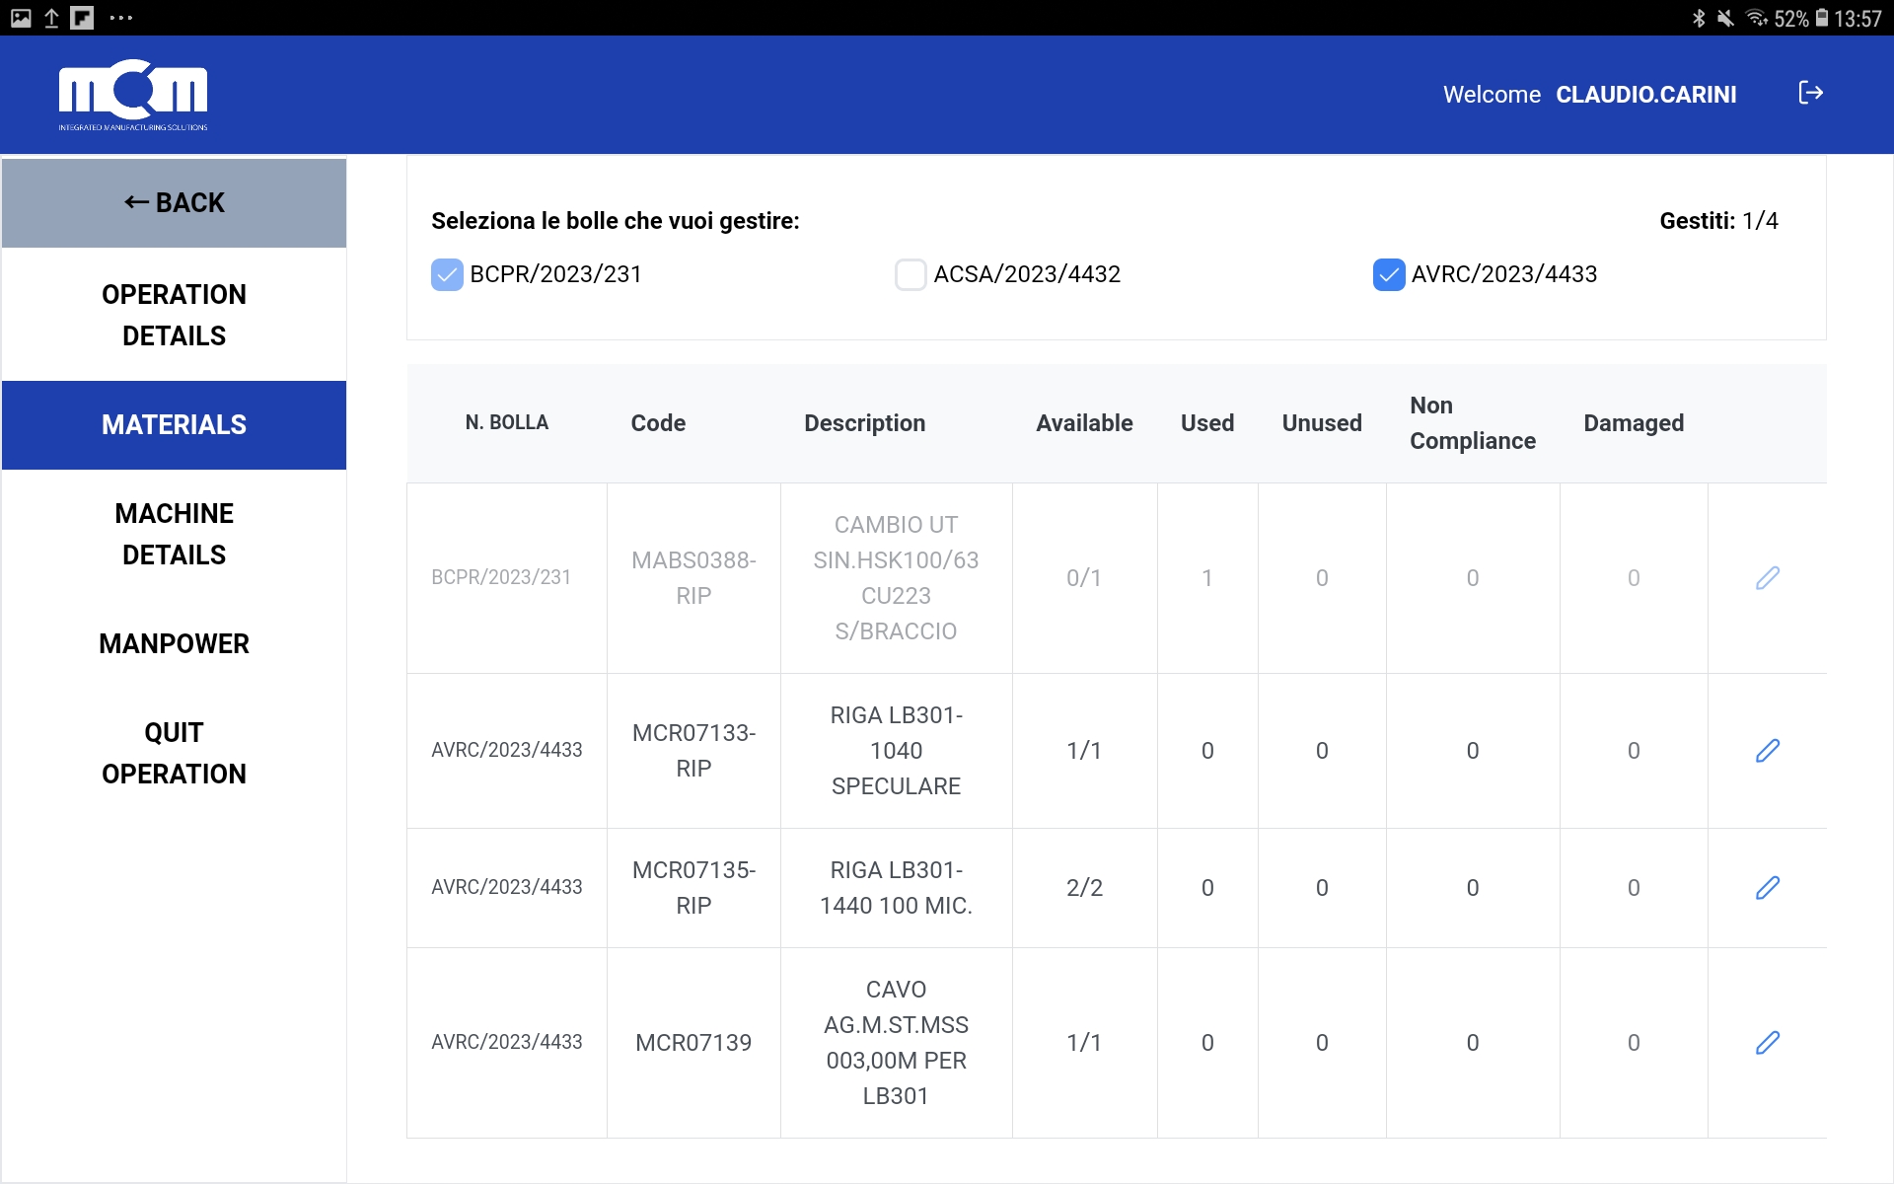Tap the battery icon in the status bar
The image size is (1894, 1184).
coord(1821,18)
